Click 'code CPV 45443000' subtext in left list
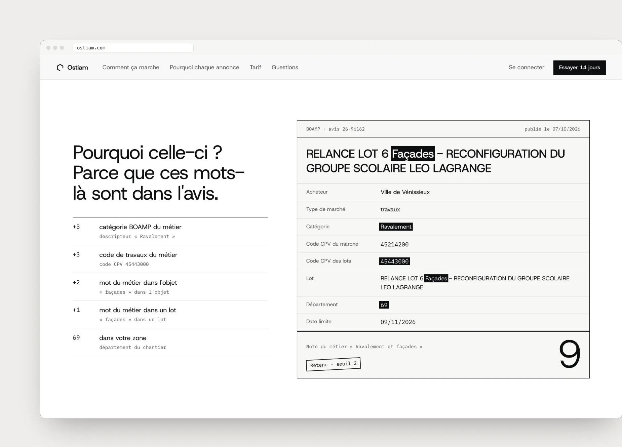 [124, 264]
